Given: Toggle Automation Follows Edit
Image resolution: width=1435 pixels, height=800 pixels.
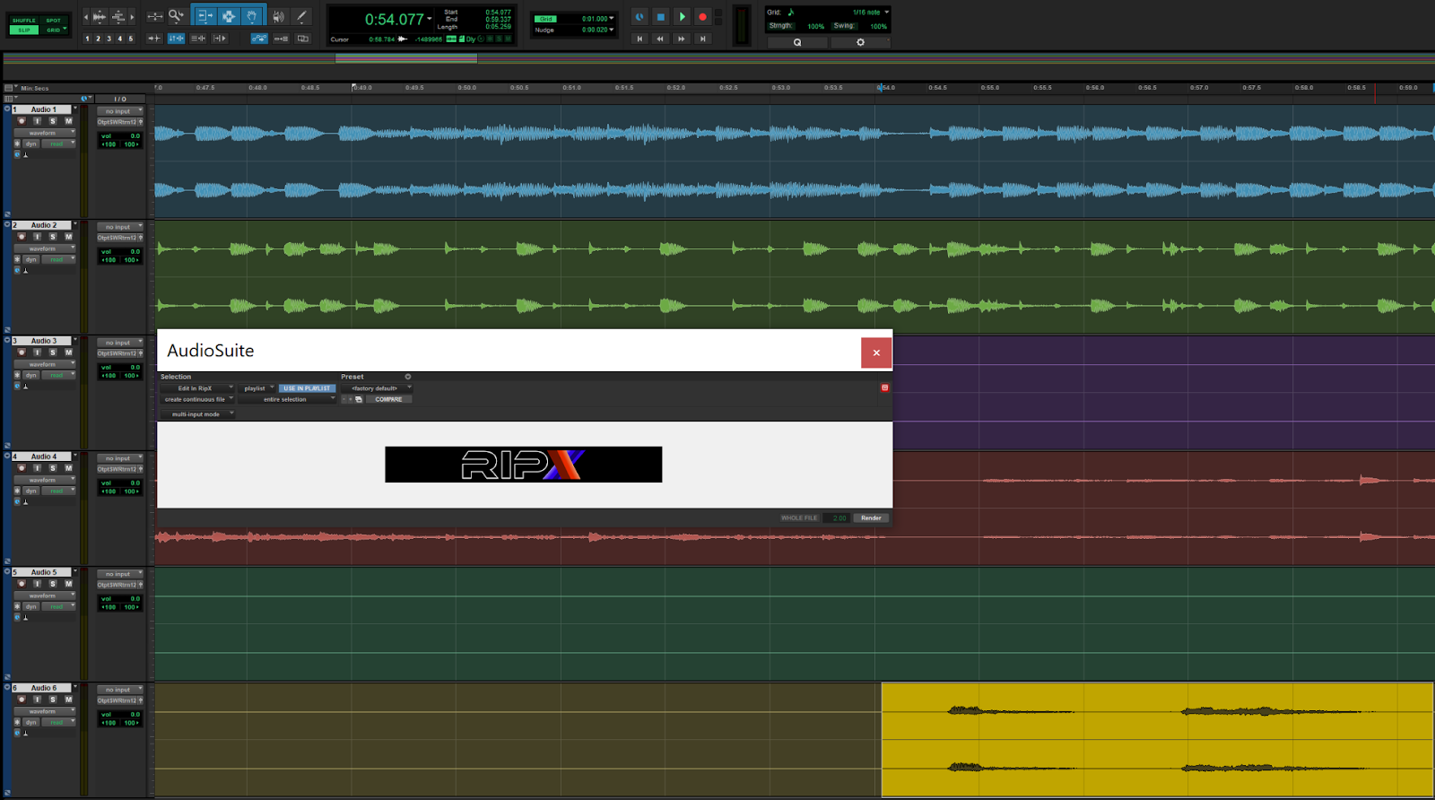Looking at the screenshot, I should (x=259, y=39).
